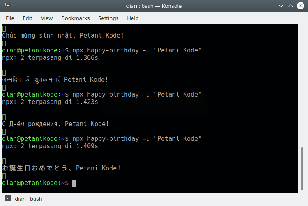Open the View menu
Image resolution: width=308 pixels, height=206 pixels.
tap(47, 18)
